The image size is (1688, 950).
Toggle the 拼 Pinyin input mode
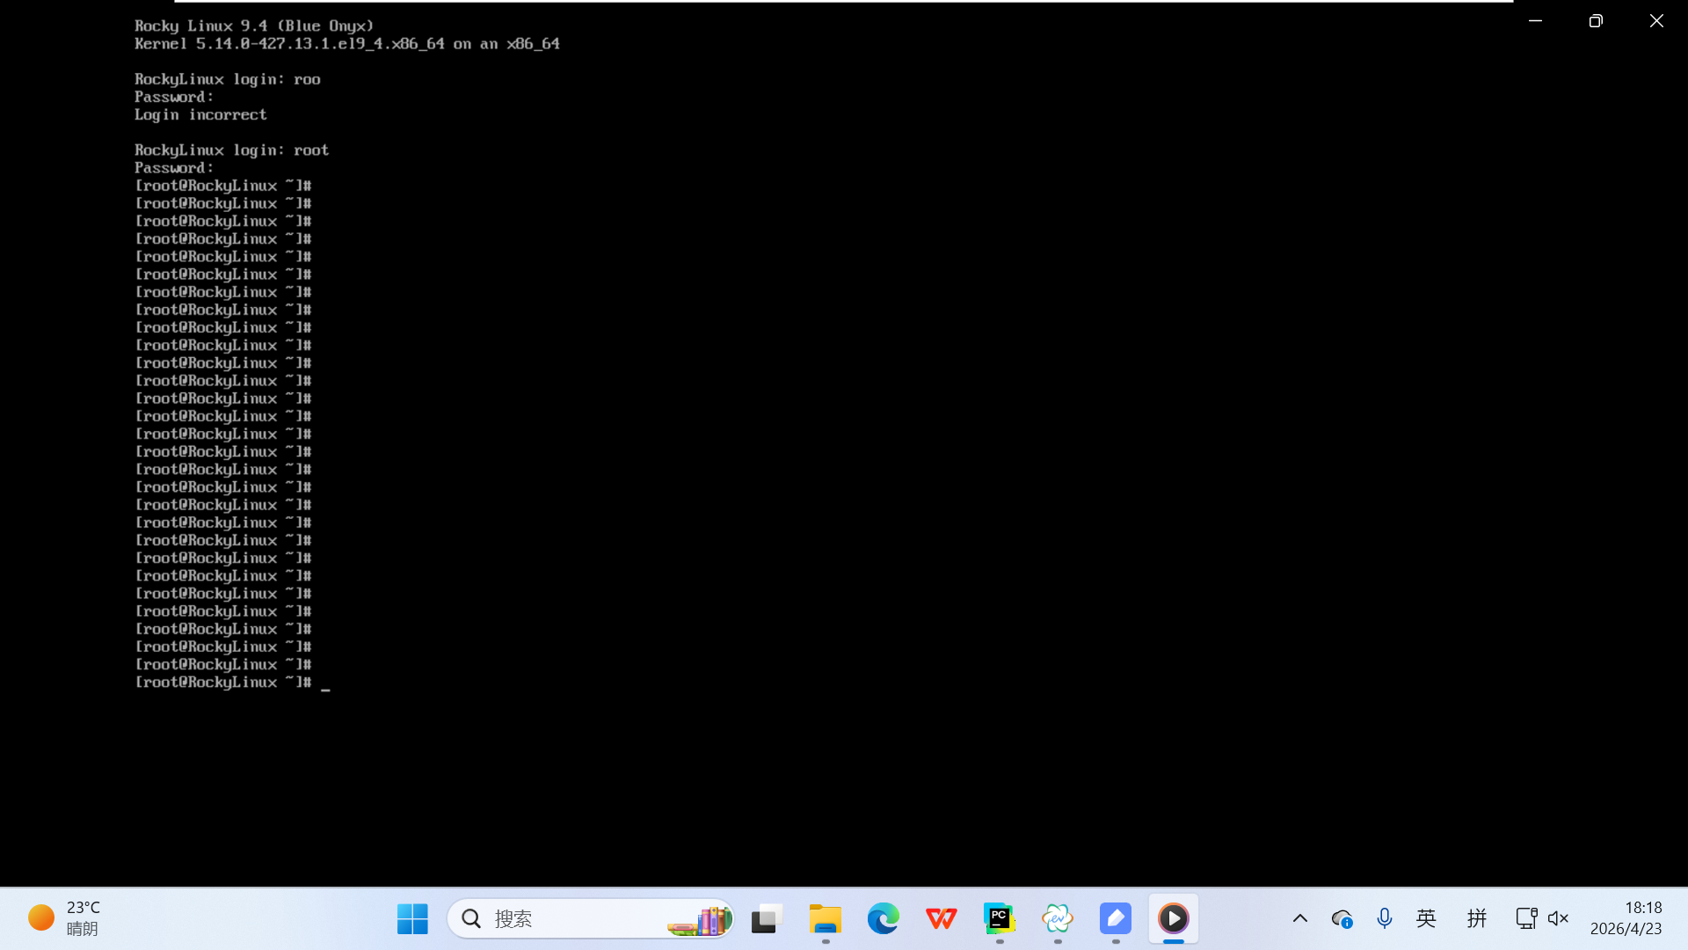pos(1476,918)
